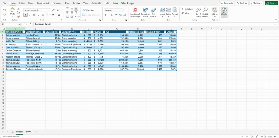Image resolution: width=279 pixels, height=138 pixels.
Task: Open the green Share button
Action: (271, 3)
